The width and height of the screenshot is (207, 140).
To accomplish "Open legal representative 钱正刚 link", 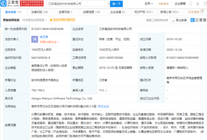I will point(44,37).
